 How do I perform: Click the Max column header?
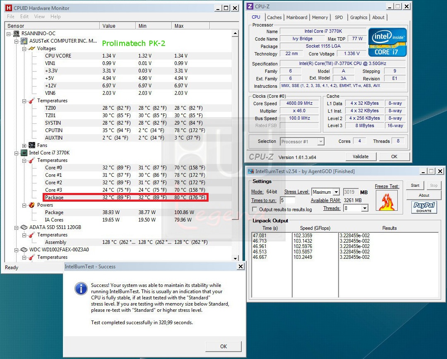click(190, 26)
